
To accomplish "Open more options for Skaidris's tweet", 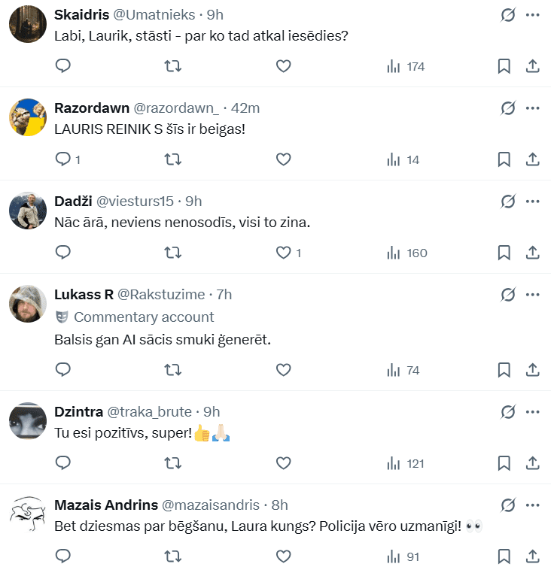I will pyautogui.click(x=533, y=15).
